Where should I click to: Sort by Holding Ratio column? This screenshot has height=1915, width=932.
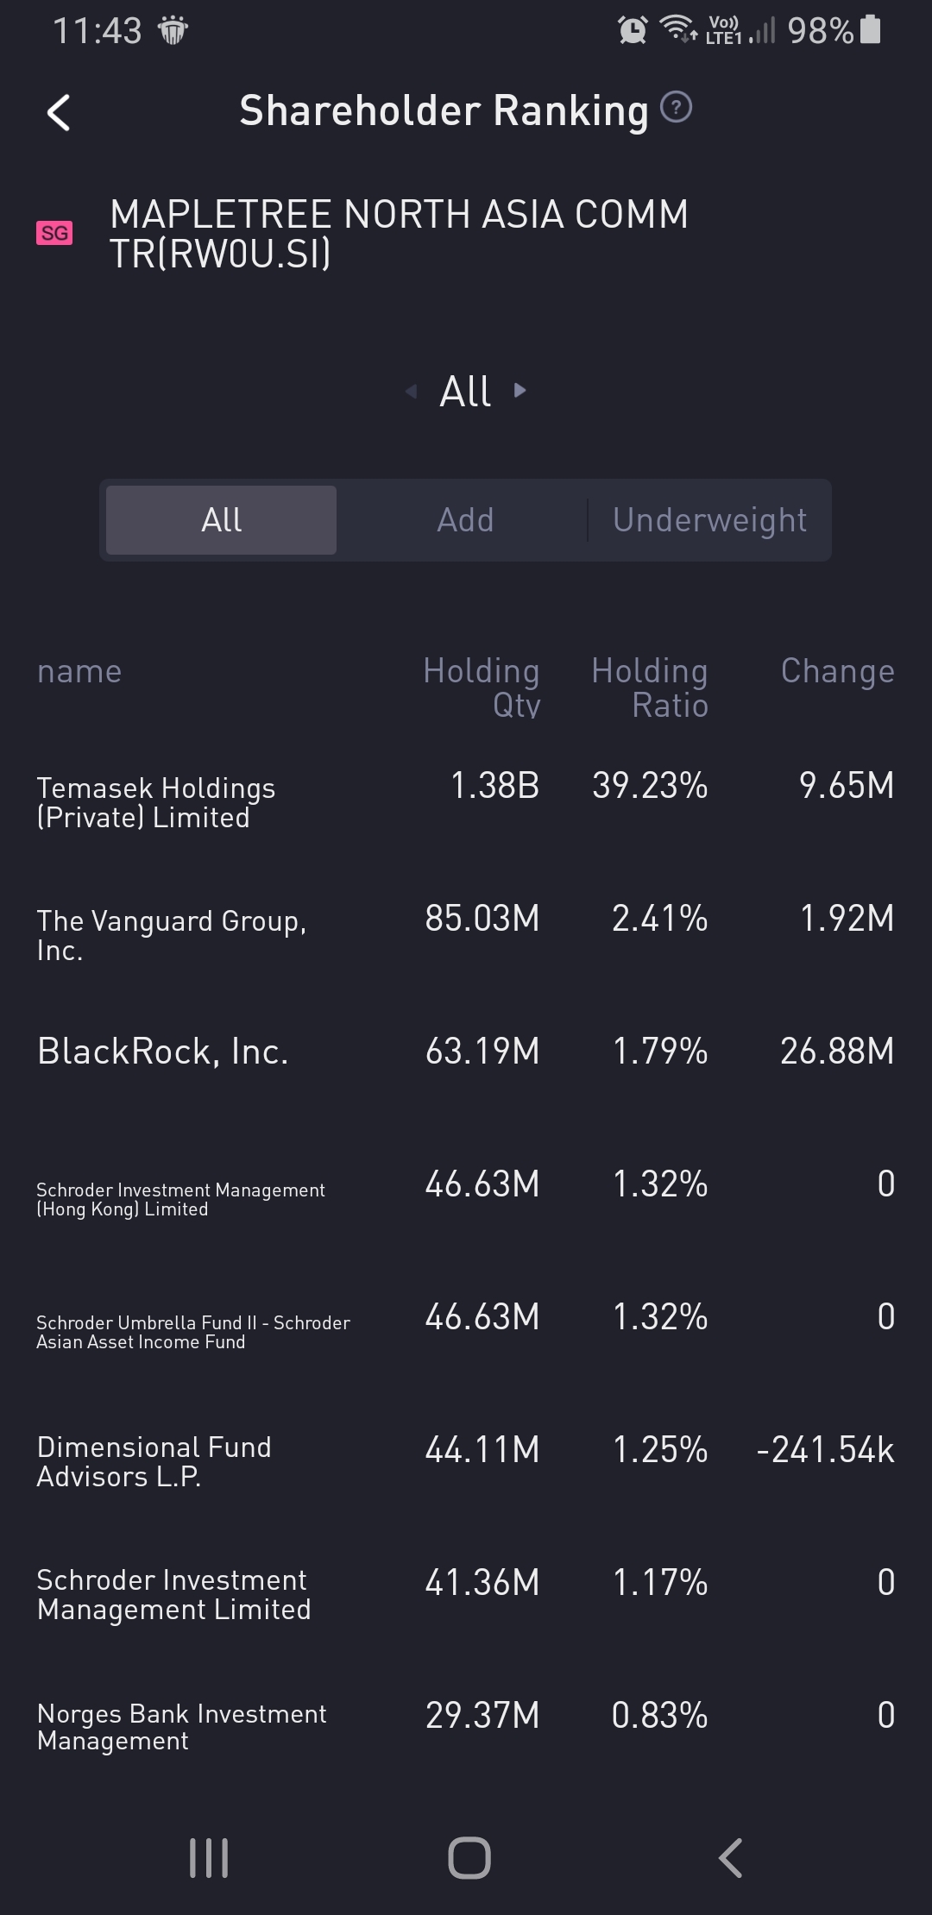[x=650, y=688]
